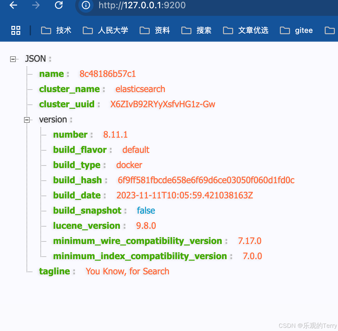Click the browser forward arrow
This screenshot has height=331, width=338.
click(x=36, y=5)
